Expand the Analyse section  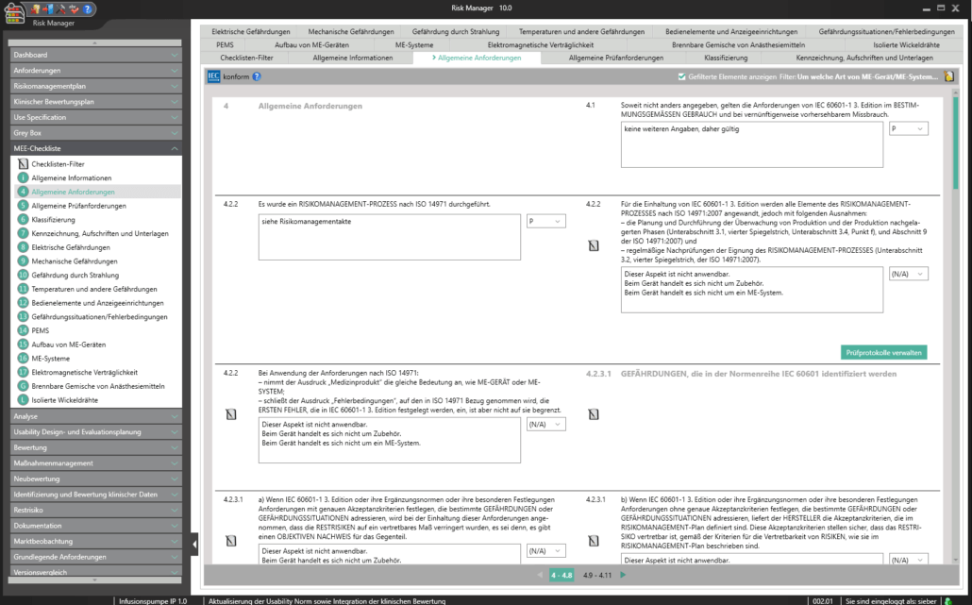coord(95,416)
